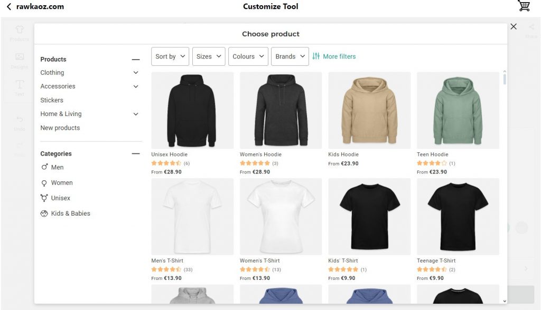
Task: View New products
Action: (60, 128)
